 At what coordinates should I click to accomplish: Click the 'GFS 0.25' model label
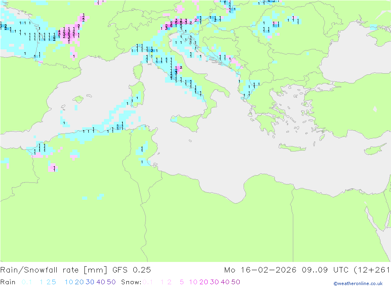(x=132, y=270)
